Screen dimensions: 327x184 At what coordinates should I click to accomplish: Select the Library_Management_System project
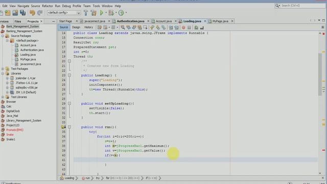coord(24,121)
